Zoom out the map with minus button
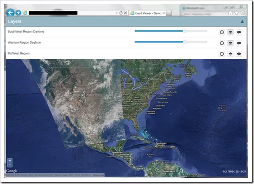 pyautogui.click(x=10, y=165)
